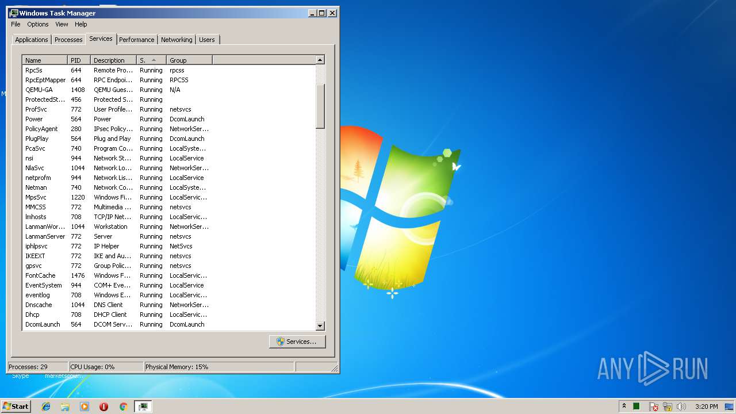Select the Power service row
736x414 pixels.
[x=169, y=119]
